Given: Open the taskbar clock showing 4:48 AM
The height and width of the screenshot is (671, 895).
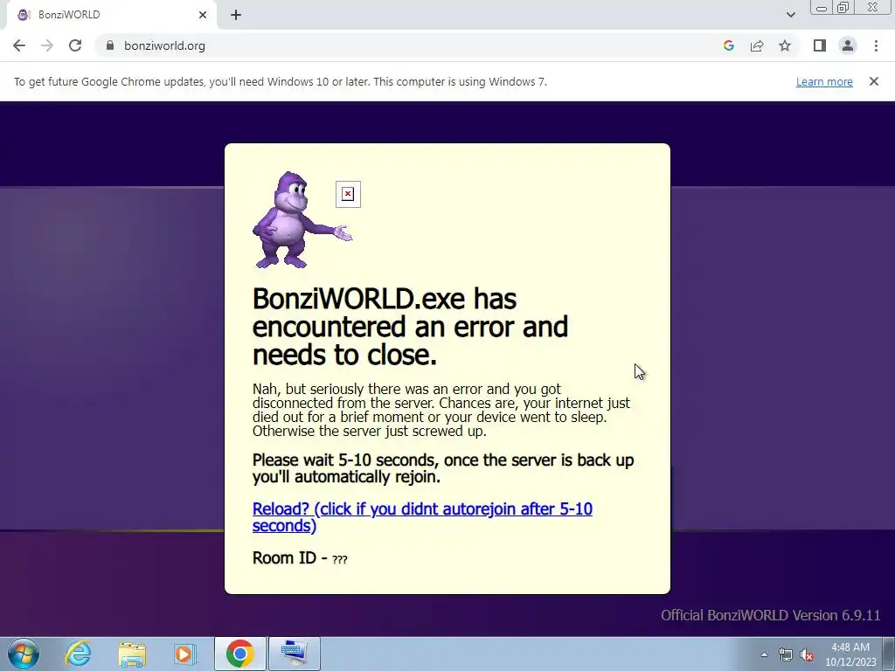Looking at the screenshot, I should [x=850, y=654].
